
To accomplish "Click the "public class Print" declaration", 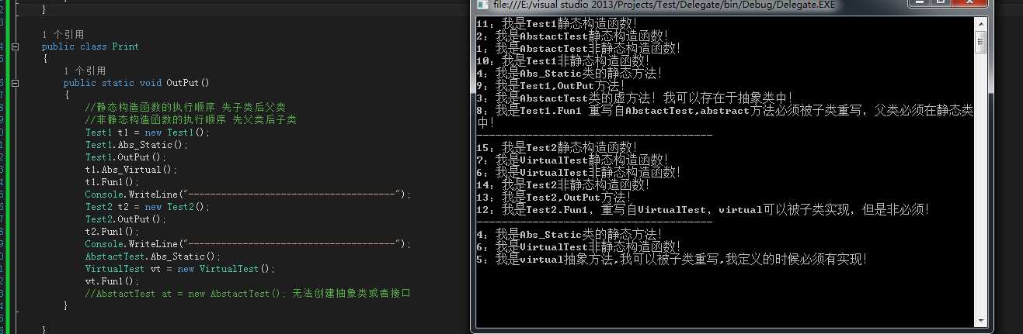I will (x=91, y=46).
